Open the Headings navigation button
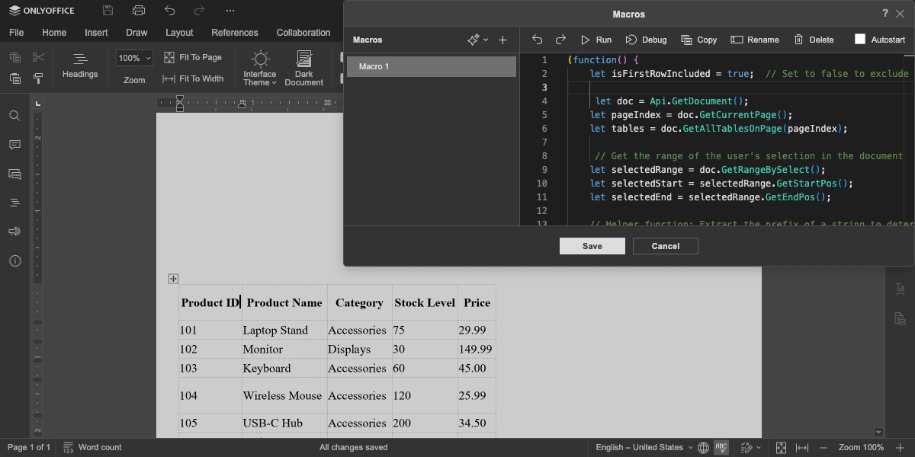This screenshot has height=457, width=915. 80,66
